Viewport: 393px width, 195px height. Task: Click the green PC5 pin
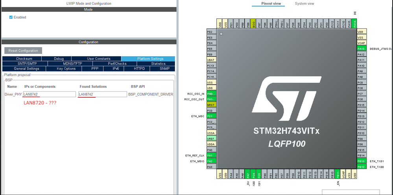259,174
